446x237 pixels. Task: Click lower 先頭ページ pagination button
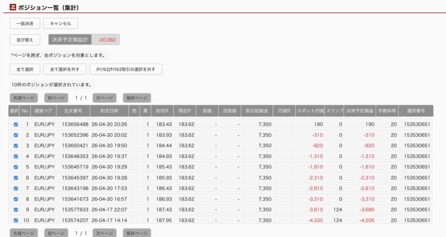point(24,233)
